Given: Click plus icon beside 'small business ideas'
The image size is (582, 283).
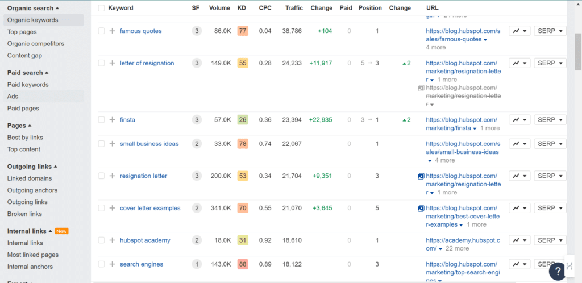Looking at the screenshot, I should click(x=113, y=144).
